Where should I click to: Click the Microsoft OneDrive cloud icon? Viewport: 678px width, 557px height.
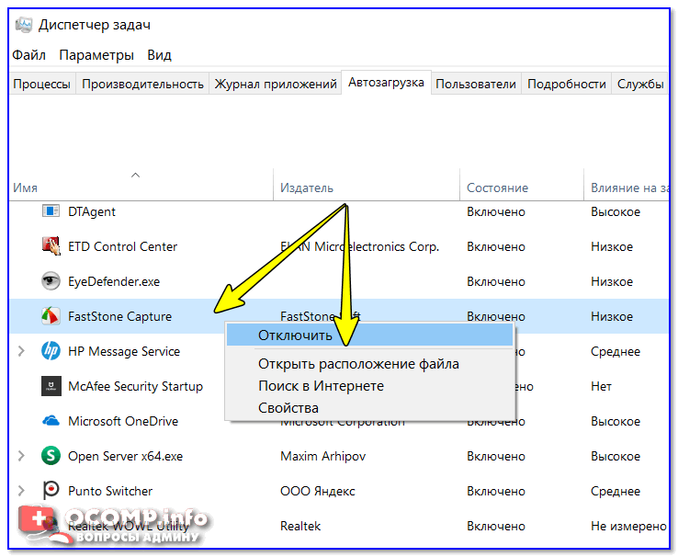51,421
